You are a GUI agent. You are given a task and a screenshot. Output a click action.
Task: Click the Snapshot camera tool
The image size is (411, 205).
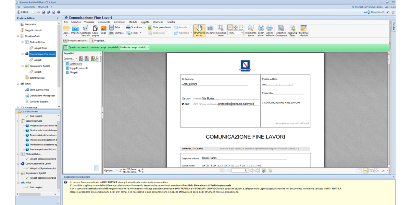pyautogui.click(x=210, y=30)
